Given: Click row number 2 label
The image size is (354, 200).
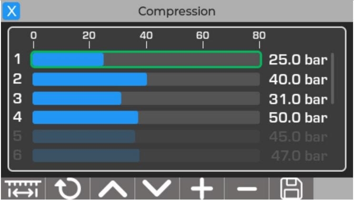Looking at the screenshot, I should click(x=17, y=79).
